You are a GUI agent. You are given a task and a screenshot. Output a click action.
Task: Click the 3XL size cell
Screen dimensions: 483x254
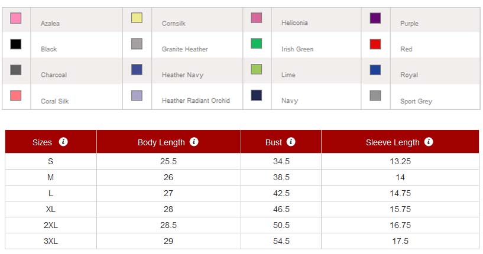coord(51,241)
